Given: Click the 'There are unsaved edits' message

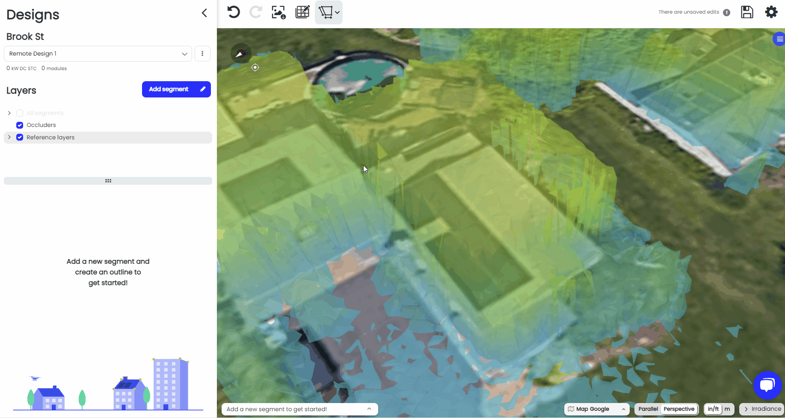Looking at the screenshot, I should coord(689,12).
